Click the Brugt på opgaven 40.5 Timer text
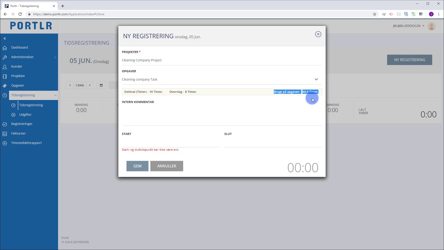Screen dimensions: 444x250 pos(296,92)
